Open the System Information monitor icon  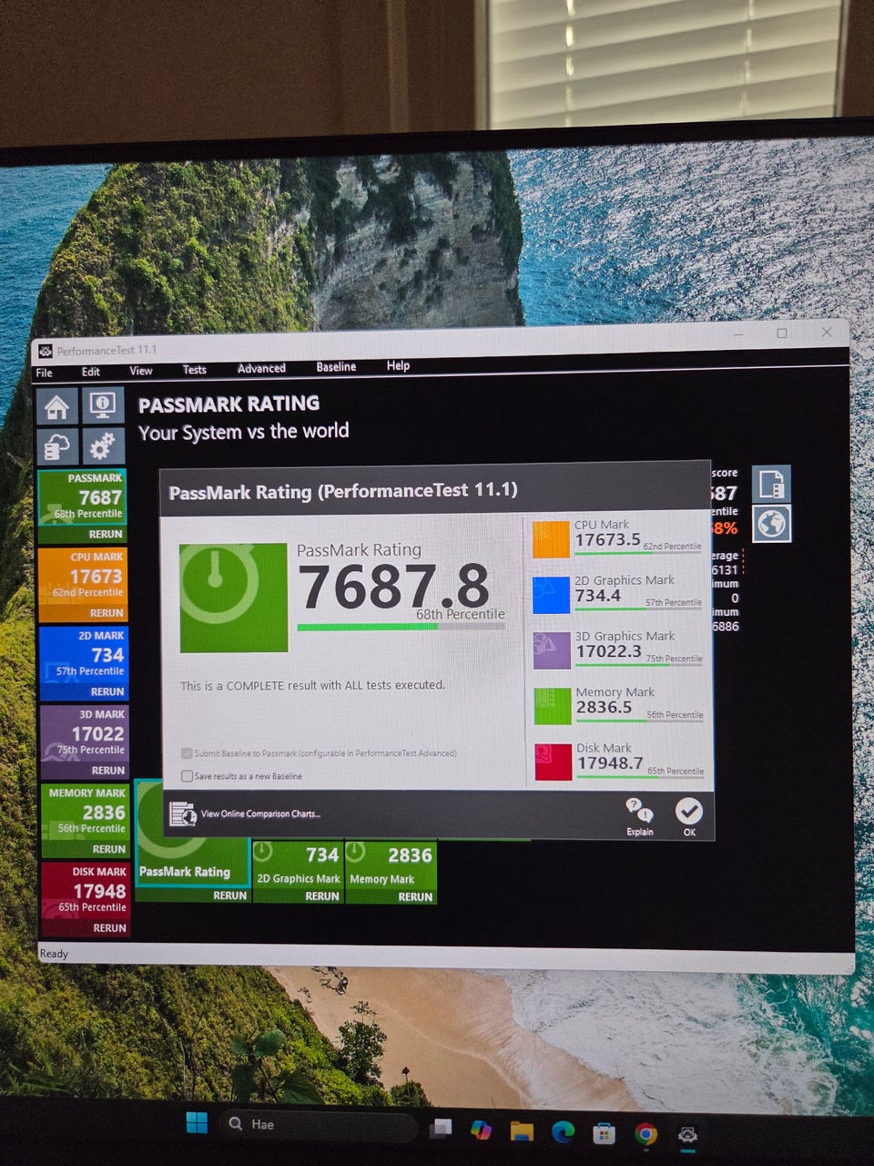coord(103,405)
